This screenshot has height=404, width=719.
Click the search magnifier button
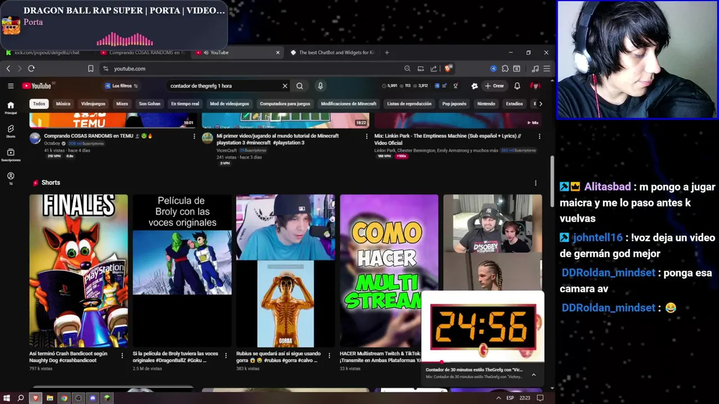coord(299,86)
